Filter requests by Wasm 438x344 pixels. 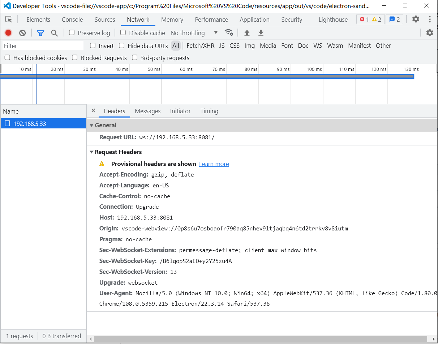pyautogui.click(x=335, y=46)
